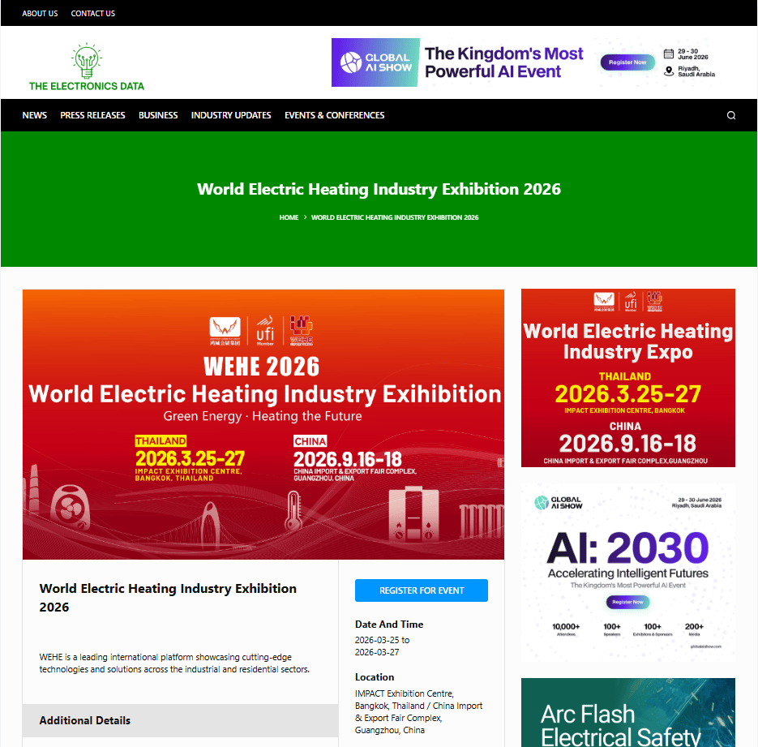Screen dimensions: 758x747
Task: Click Register Now in AI: 2030 ad
Action: tap(628, 602)
